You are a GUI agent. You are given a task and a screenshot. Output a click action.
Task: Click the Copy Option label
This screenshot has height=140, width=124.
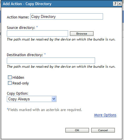(x=18, y=94)
